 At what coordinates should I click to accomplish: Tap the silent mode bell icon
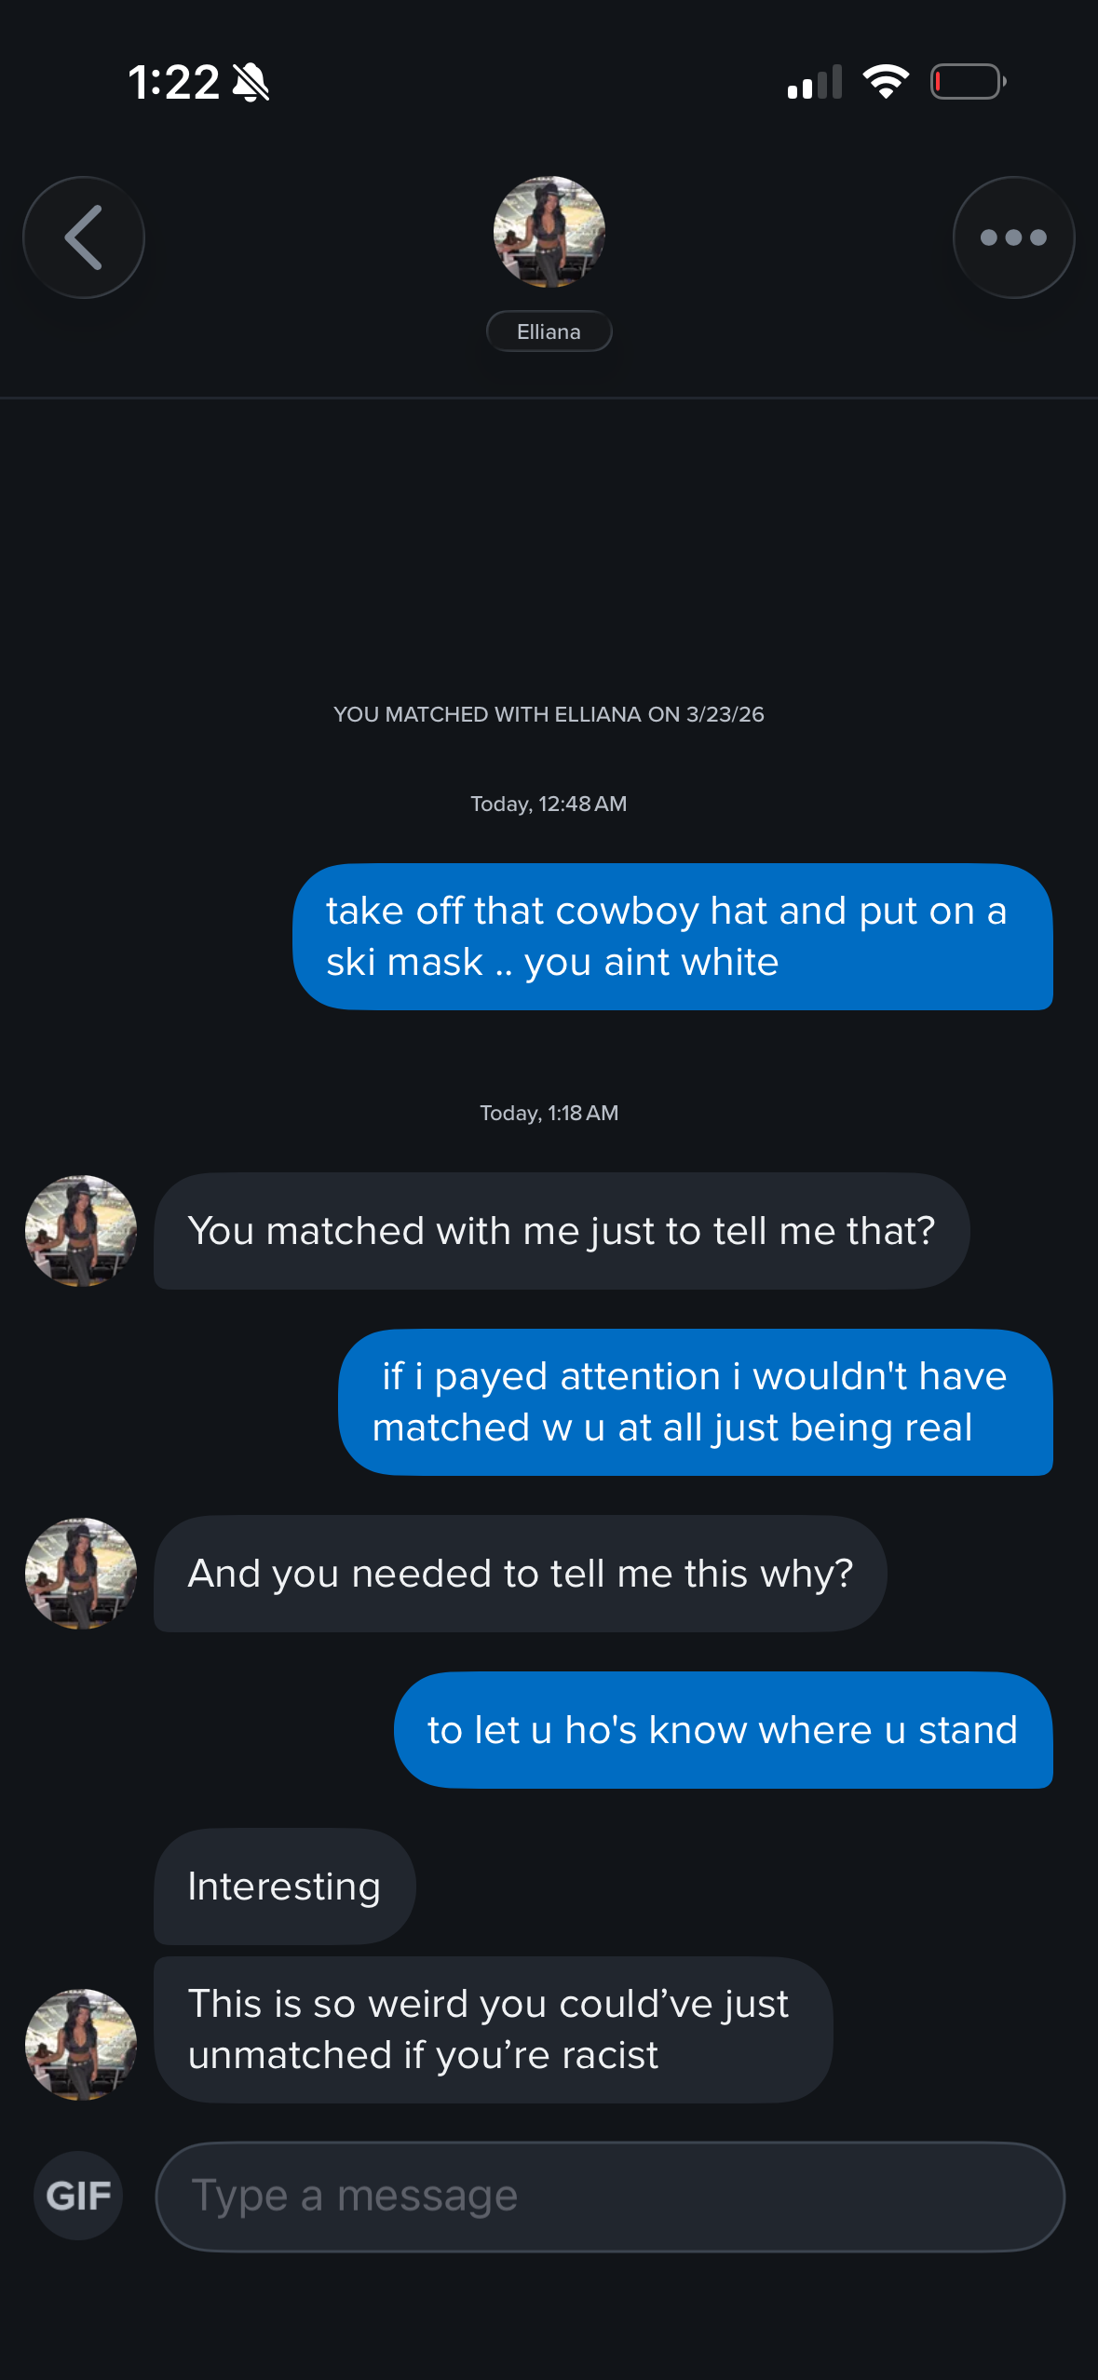tap(251, 82)
